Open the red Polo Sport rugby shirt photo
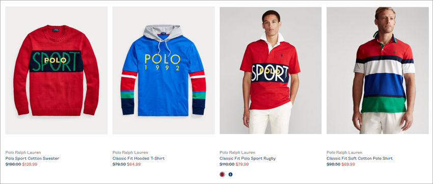This screenshot has width=433, height=184. point(270,71)
